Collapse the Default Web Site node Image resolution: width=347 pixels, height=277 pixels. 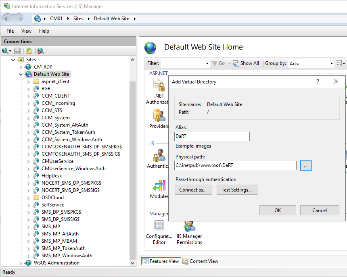pos(21,74)
